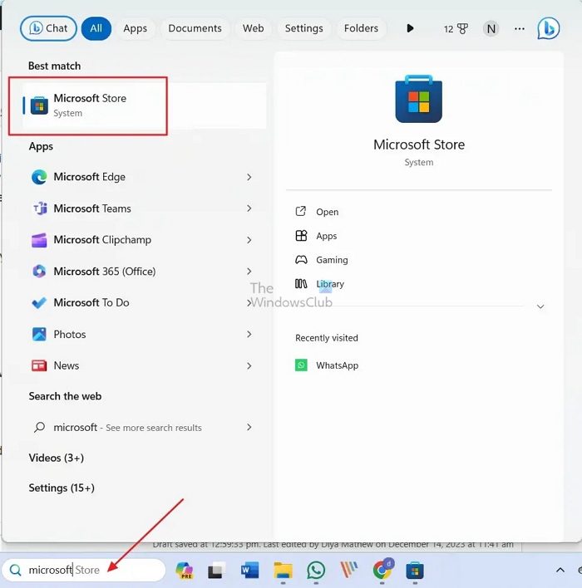Click the large Microsoft Store preview icon

(419, 99)
